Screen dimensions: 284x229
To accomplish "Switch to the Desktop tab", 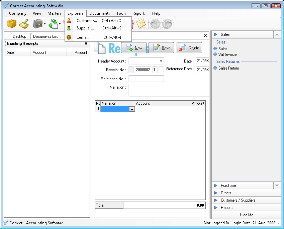I will tap(19, 36).
